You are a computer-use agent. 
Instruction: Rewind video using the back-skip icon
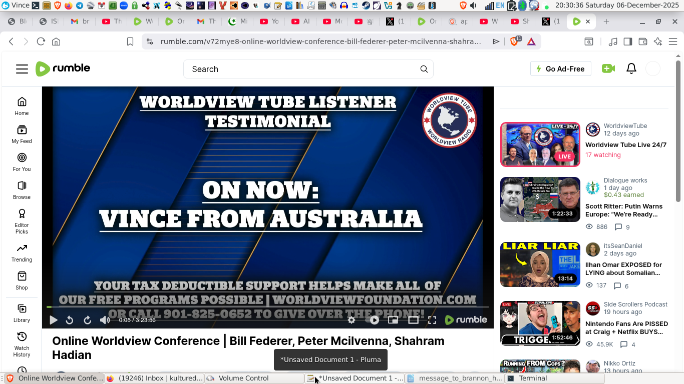point(70,320)
